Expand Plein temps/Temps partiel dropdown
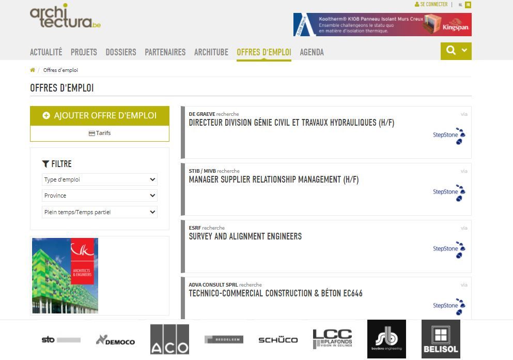 coord(100,212)
